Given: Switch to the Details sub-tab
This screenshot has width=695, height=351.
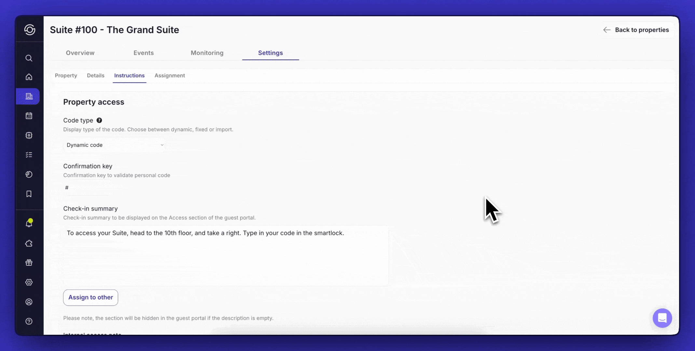Looking at the screenshot, I should [x=96, y=75].
